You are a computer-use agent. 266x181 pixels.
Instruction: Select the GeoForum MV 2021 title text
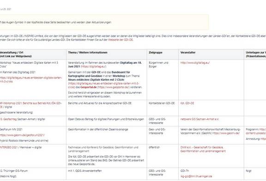coord(11,129)
